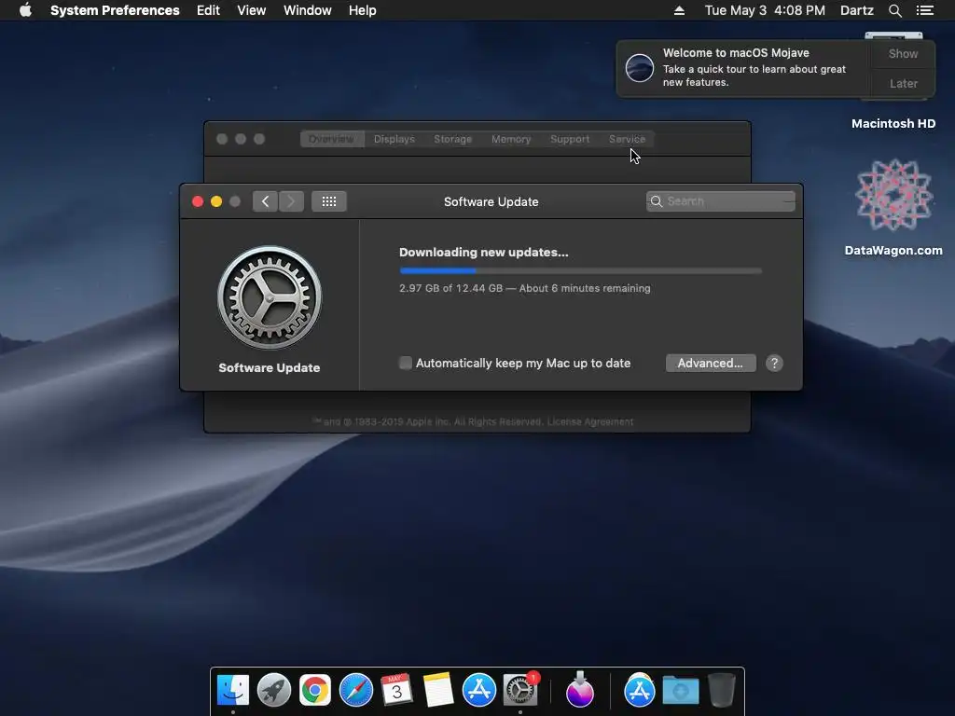Image resolution: width=955 pixels, height=716 pixels.
Task: Click the Downloading new updates heading
Action: pyautogui.click(x=484, y=252)
